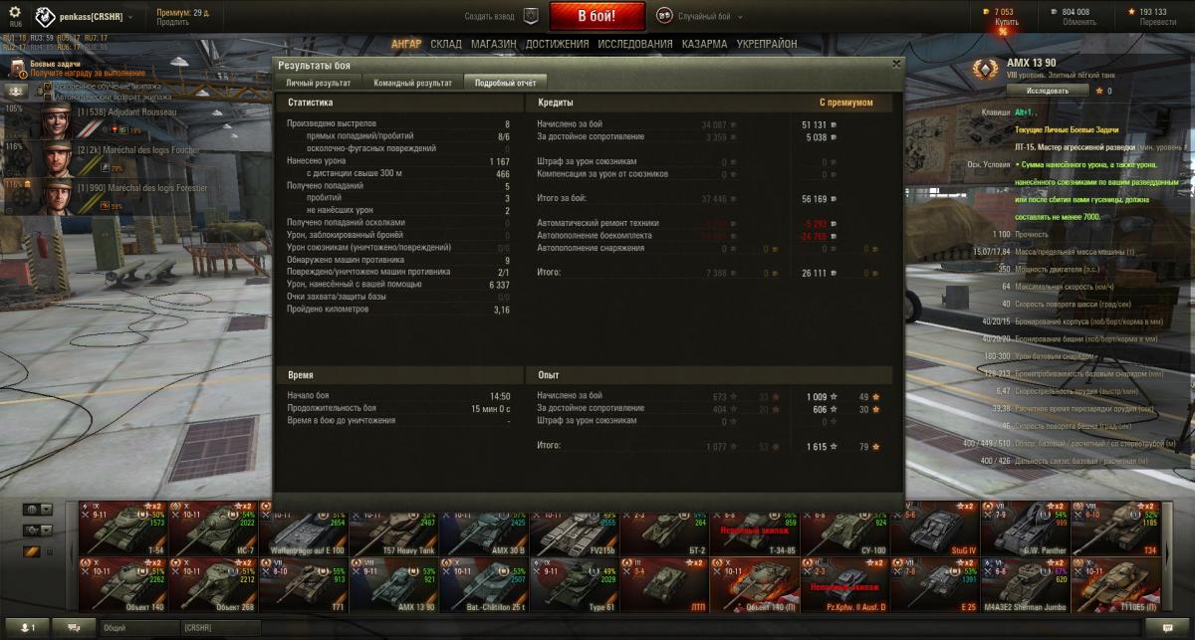Open the МАГАЗИН tab
Screen dimensions: 1195x640
[x=494, y=45]
